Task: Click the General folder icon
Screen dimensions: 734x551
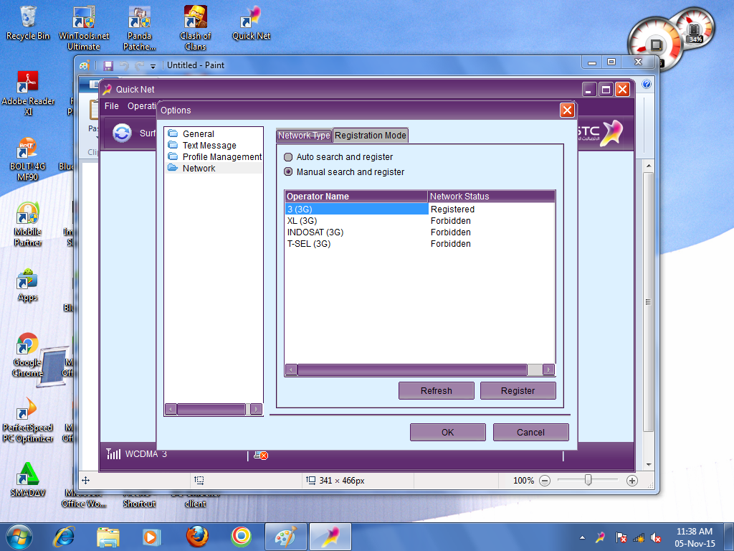Action: [173, 133]
